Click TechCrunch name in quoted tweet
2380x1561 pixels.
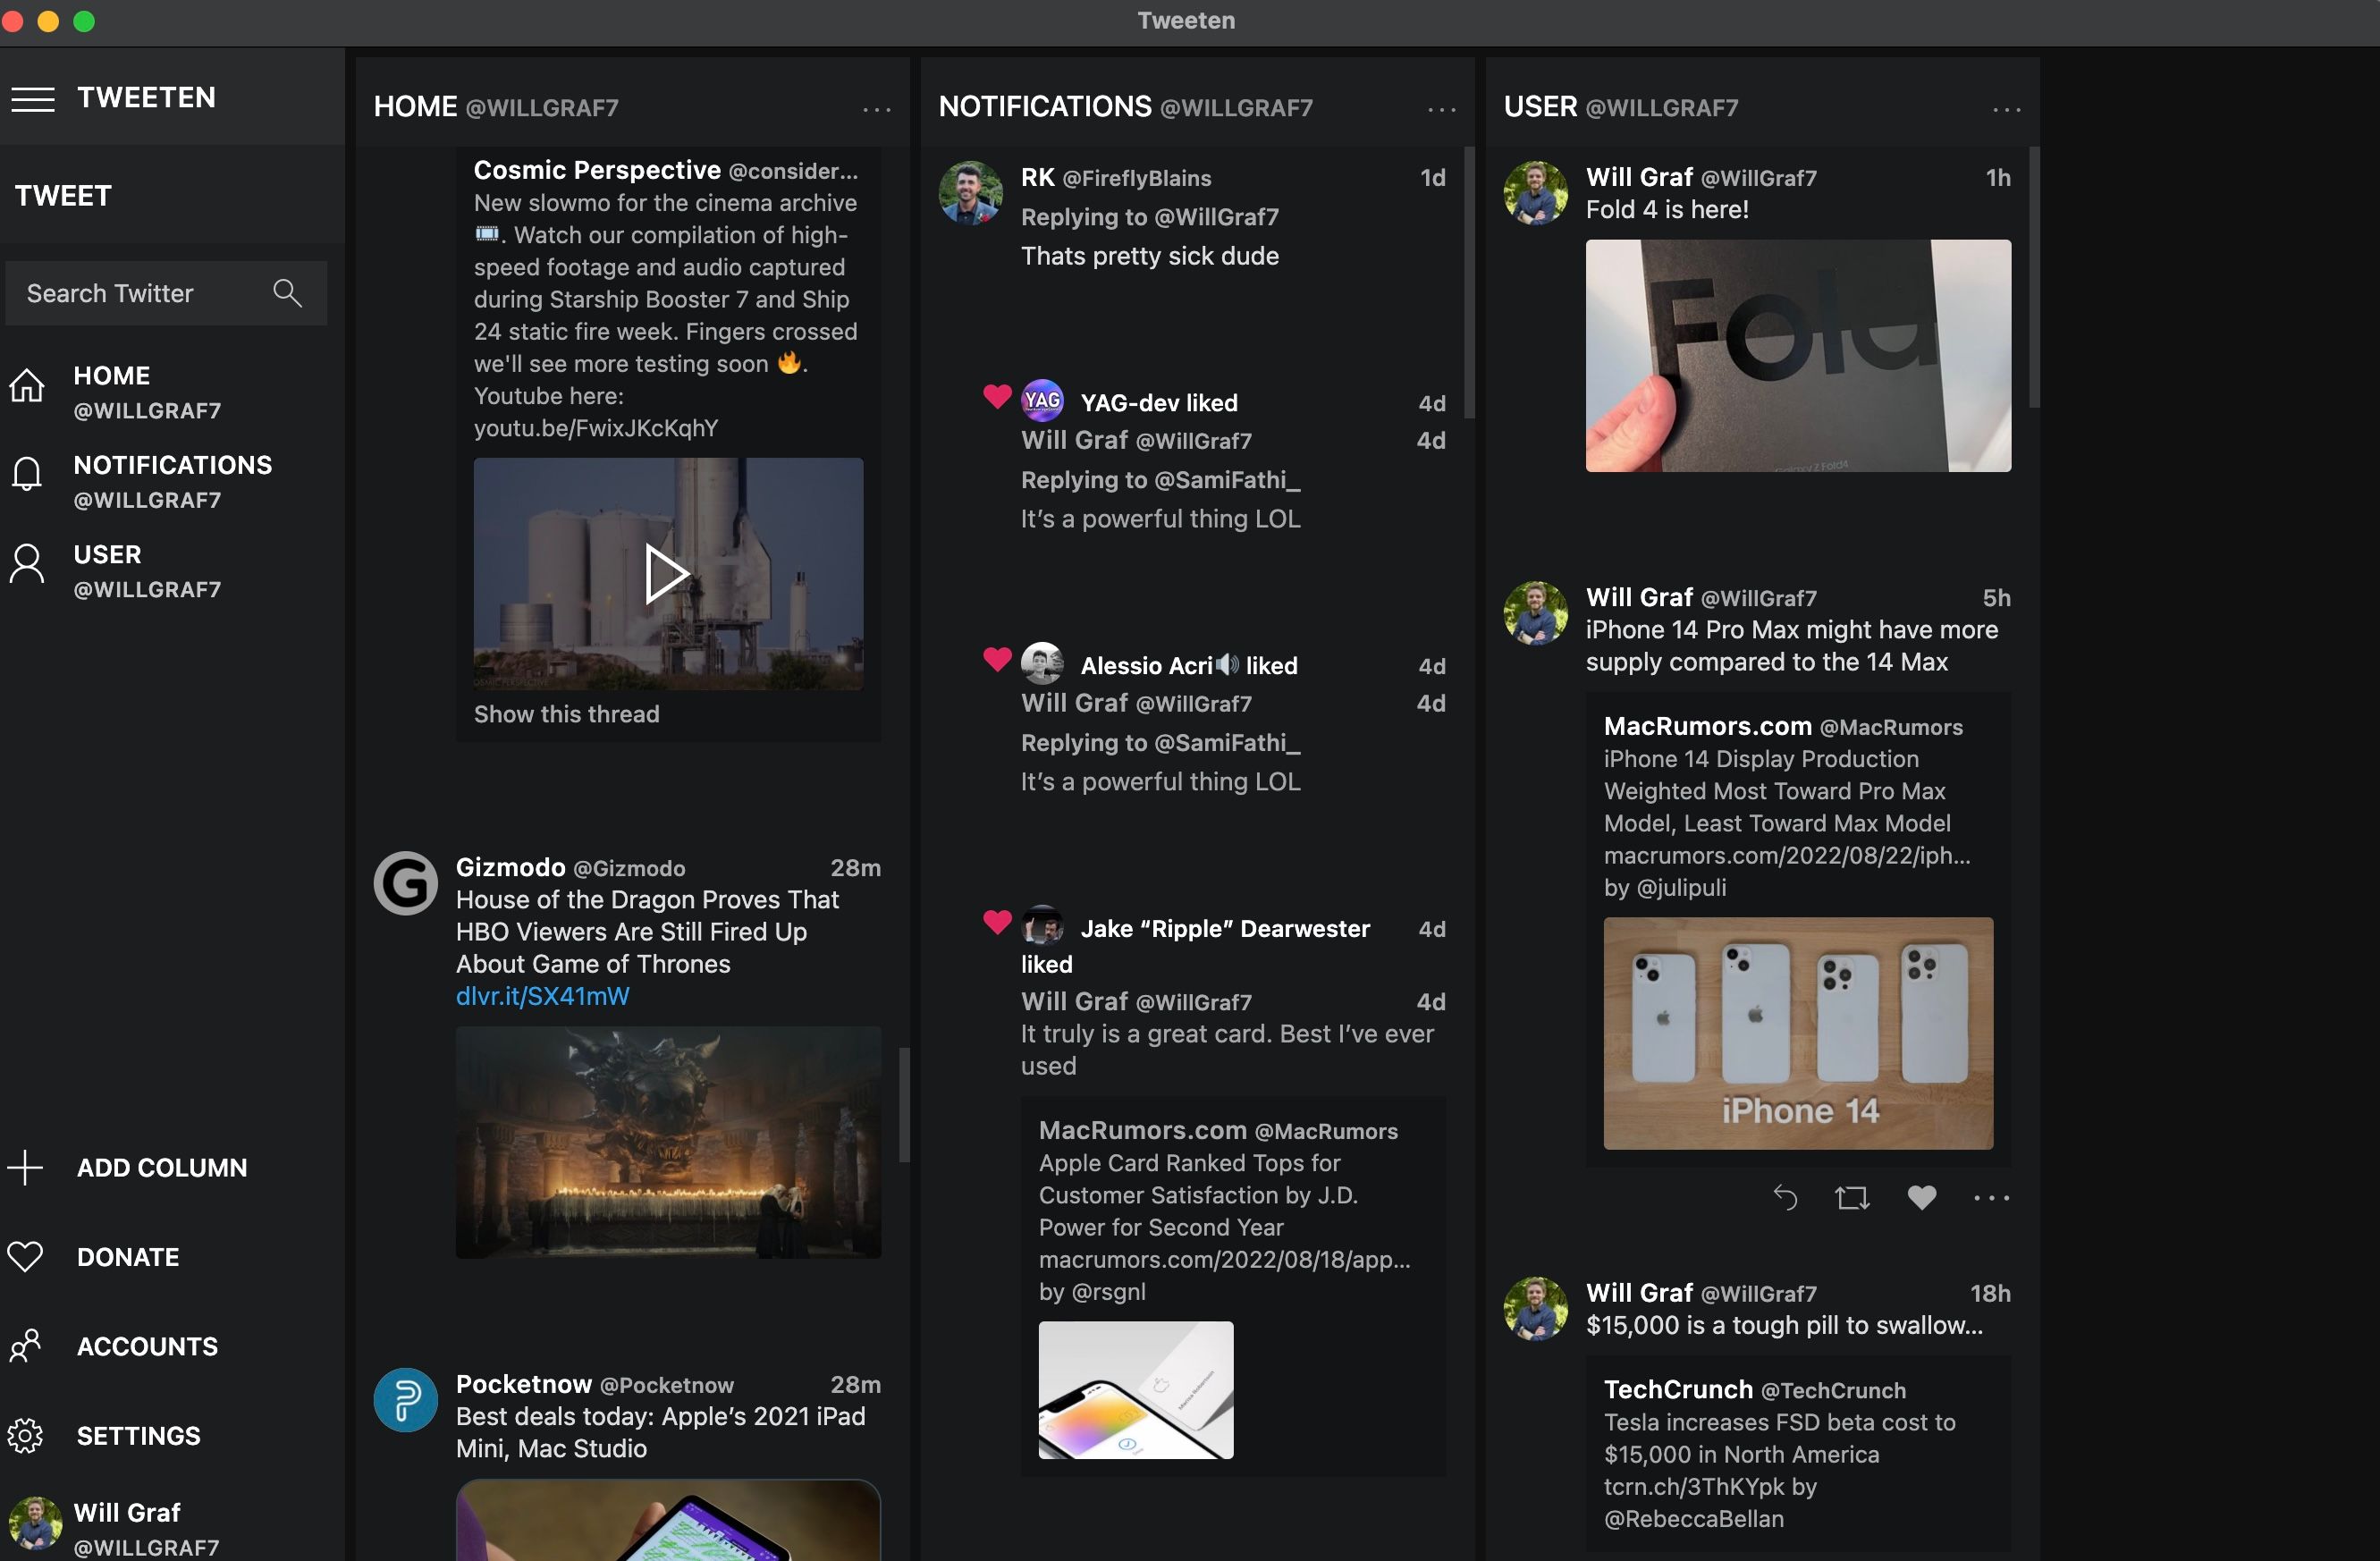point(1678,1389)
